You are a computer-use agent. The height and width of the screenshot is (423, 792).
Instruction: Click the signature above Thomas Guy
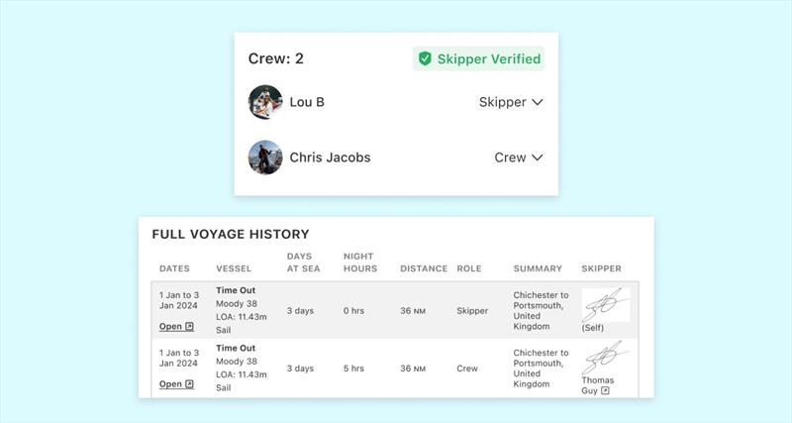tap(605, 359)
